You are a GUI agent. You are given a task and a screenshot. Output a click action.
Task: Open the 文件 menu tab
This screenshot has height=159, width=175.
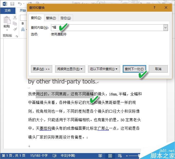click(8, 11)
